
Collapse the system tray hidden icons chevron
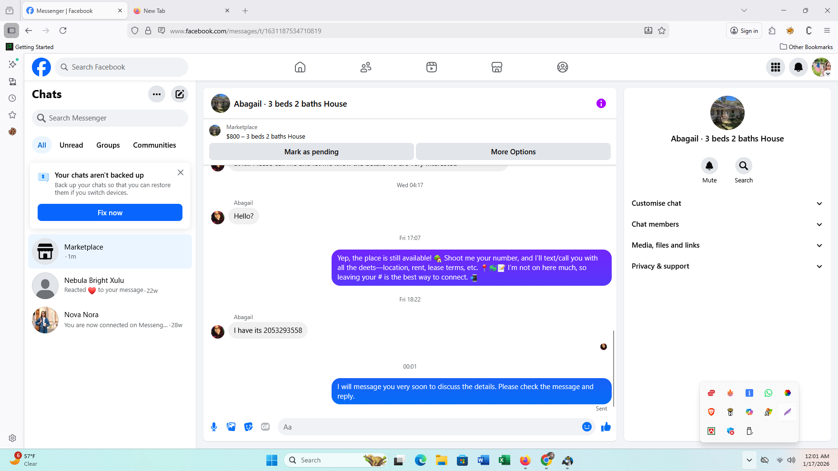tap(749, 460)
